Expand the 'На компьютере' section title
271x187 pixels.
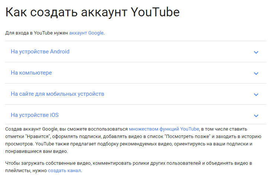pos(31,73)
